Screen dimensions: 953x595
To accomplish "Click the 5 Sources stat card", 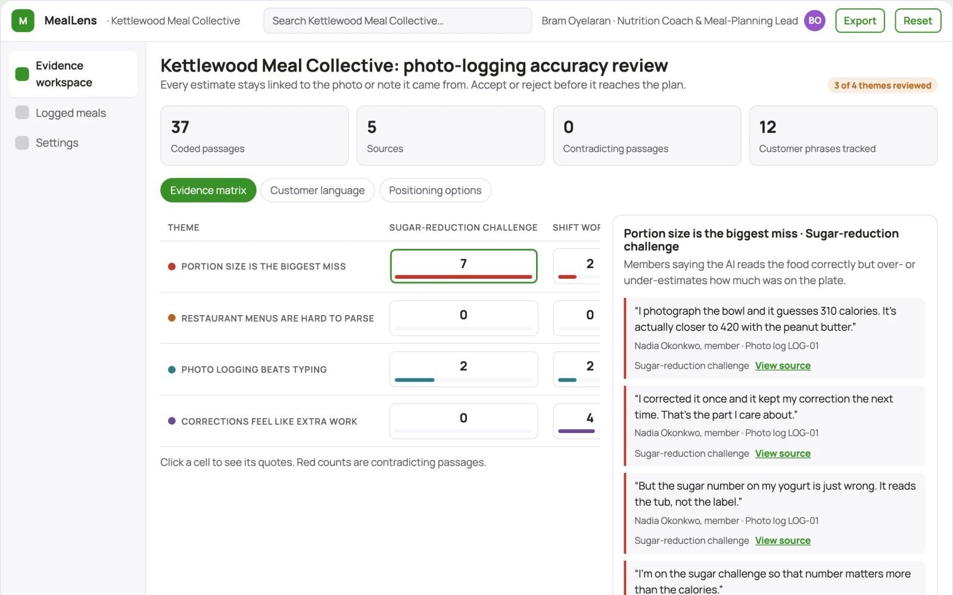I will tap(451, 136).
